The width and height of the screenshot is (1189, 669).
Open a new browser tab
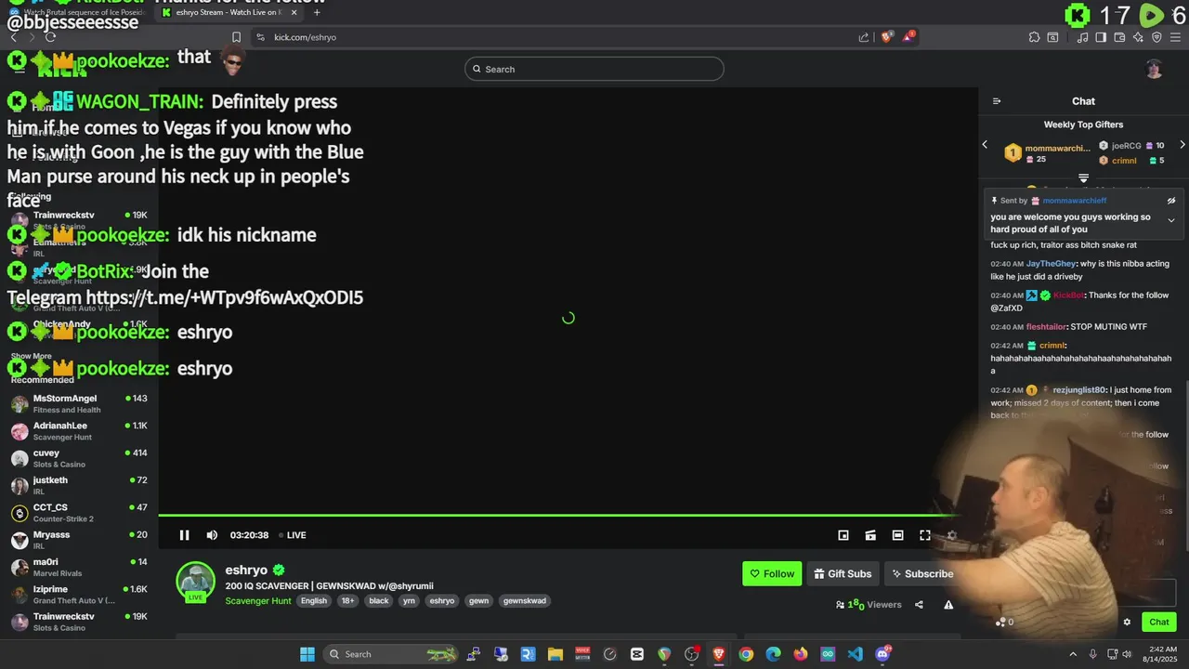click(x=317, y=12)
